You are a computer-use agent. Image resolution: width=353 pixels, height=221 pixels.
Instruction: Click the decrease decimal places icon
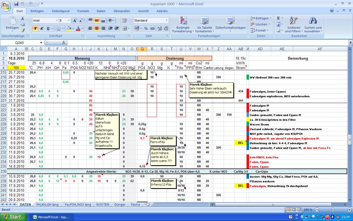166,28
